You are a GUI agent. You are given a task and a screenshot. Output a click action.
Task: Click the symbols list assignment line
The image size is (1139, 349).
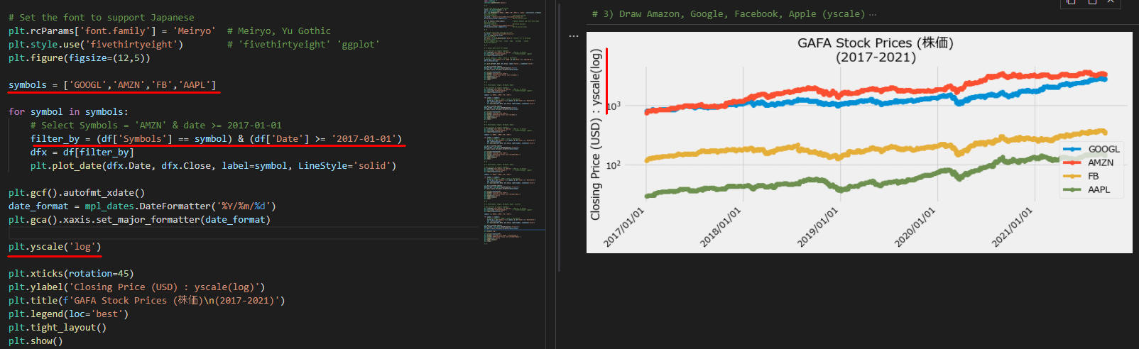[x=112, y=84]
